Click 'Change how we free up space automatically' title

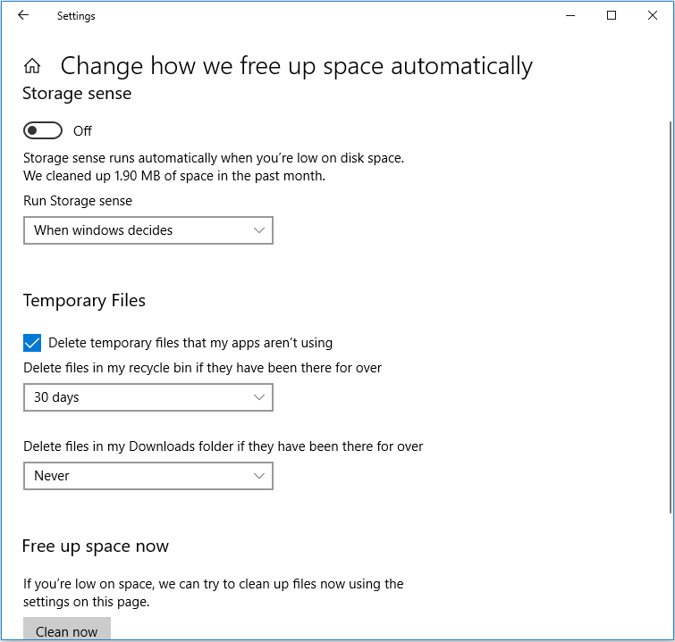(x=297, y=66)
